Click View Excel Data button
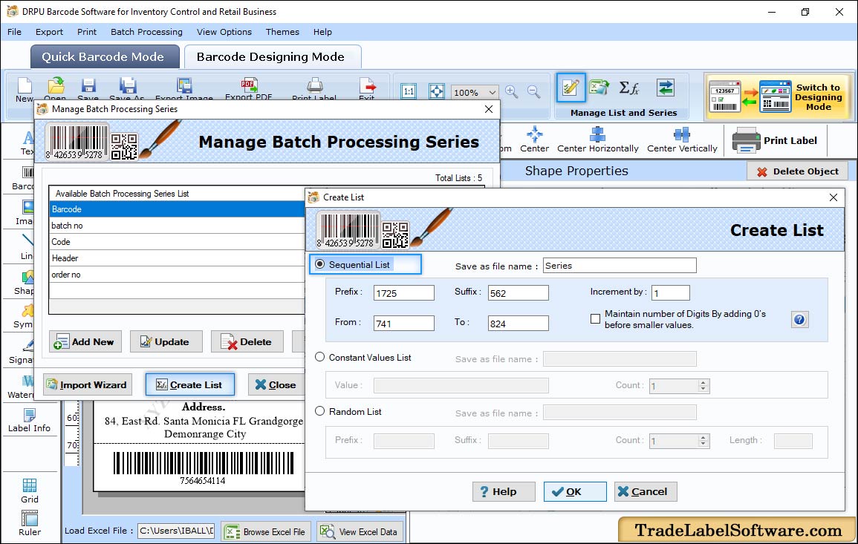The height and width of the screenshot is (544, 858). coord(360,531)
